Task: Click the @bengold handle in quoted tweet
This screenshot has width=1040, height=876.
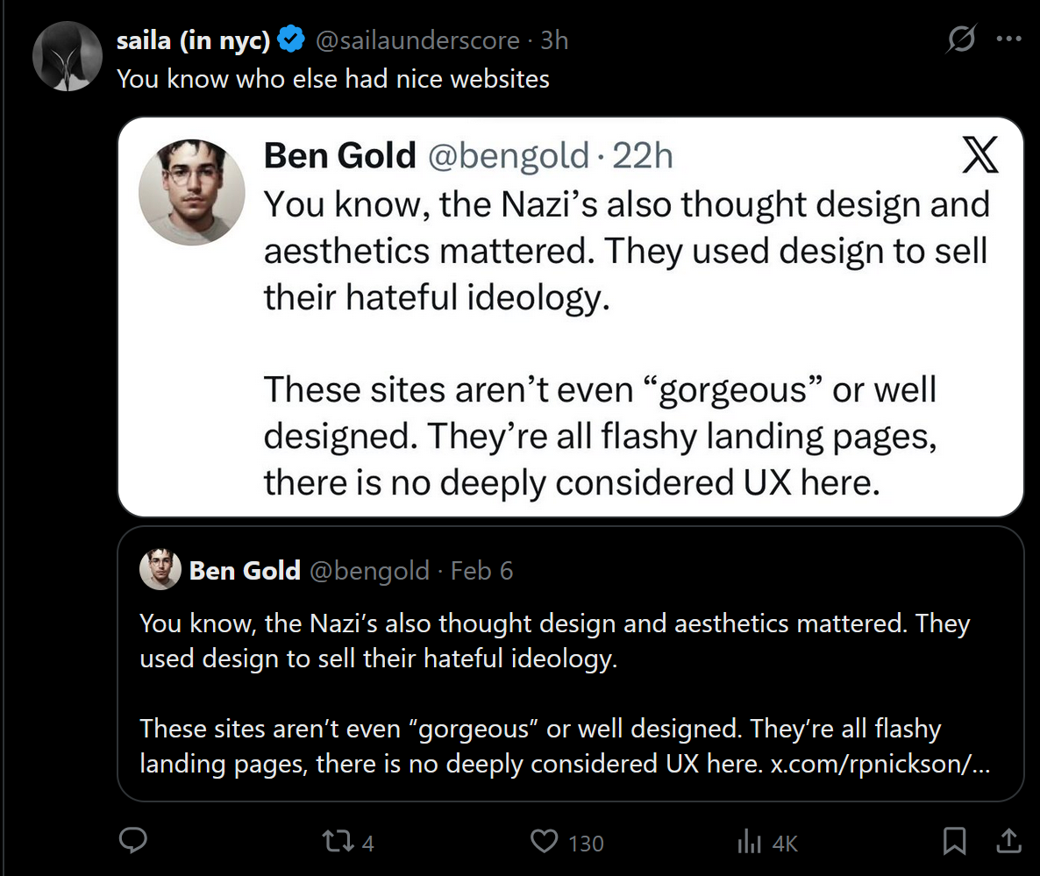Action: (x=369, y=572)
